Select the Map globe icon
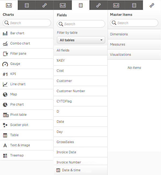This screenshot has width=161, height=175. 5,95
